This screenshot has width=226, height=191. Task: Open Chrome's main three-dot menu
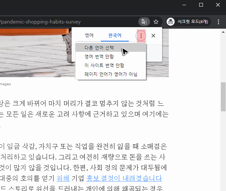[218, 22]
